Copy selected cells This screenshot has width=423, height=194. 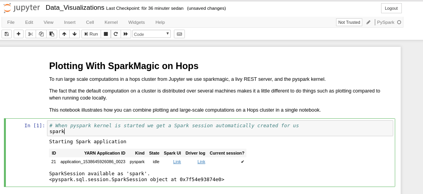(41, 34)
